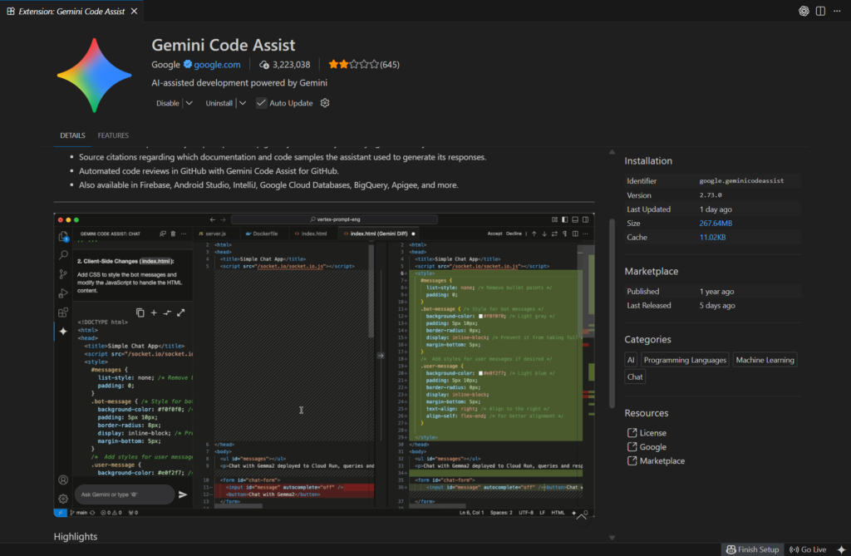Click the Uninstall button
Screen dimensions: 851x556
tap(219, 103)
